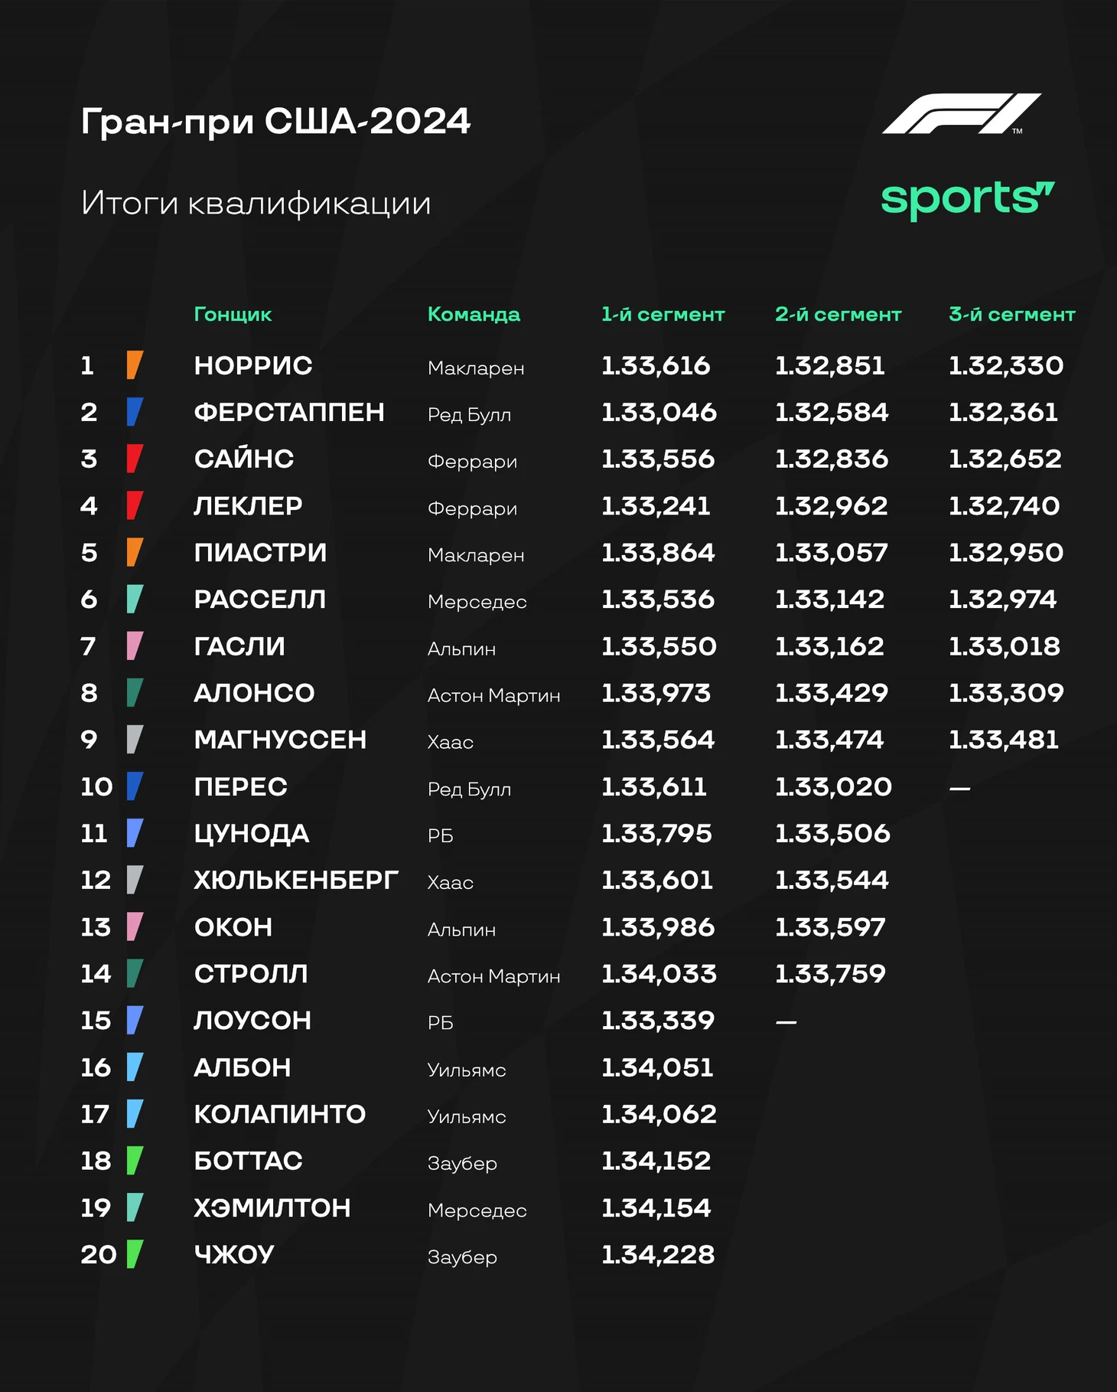The image size is (1117, 1392).
Task: Click the green Sauber flag next to Боттас
Action: (135, 1161)
